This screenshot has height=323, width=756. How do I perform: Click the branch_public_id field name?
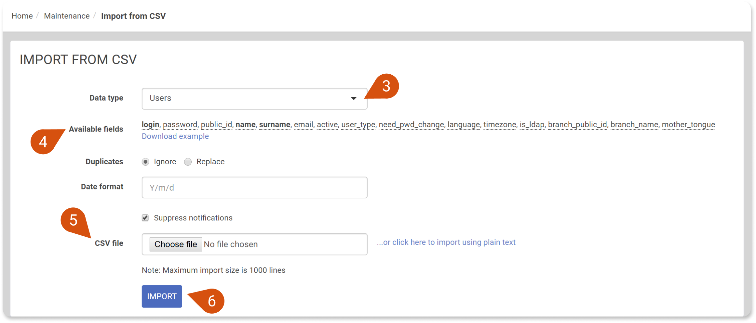click(577, 125)
